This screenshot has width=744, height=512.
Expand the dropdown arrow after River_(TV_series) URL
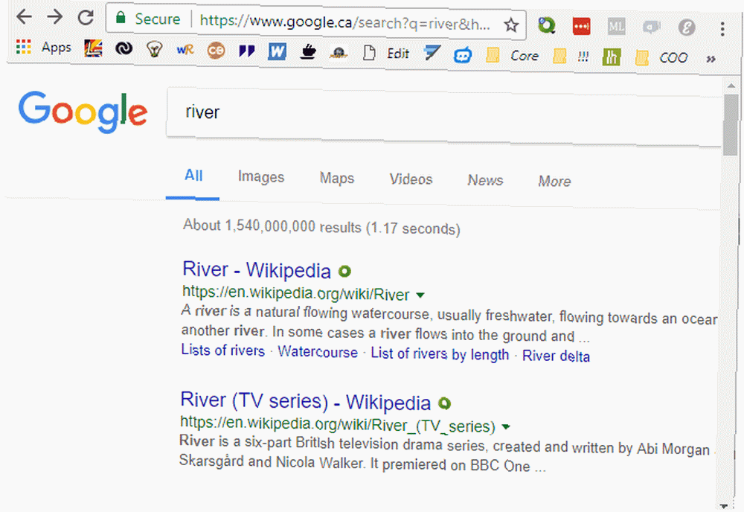coord(506,426)
